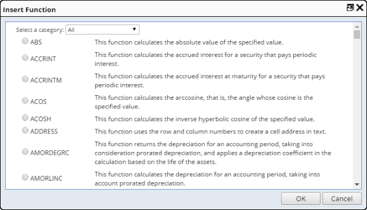Open the Select a category dropdown
Image resolution: width=367 pixels, height=210 pixels.
(103, 30)
